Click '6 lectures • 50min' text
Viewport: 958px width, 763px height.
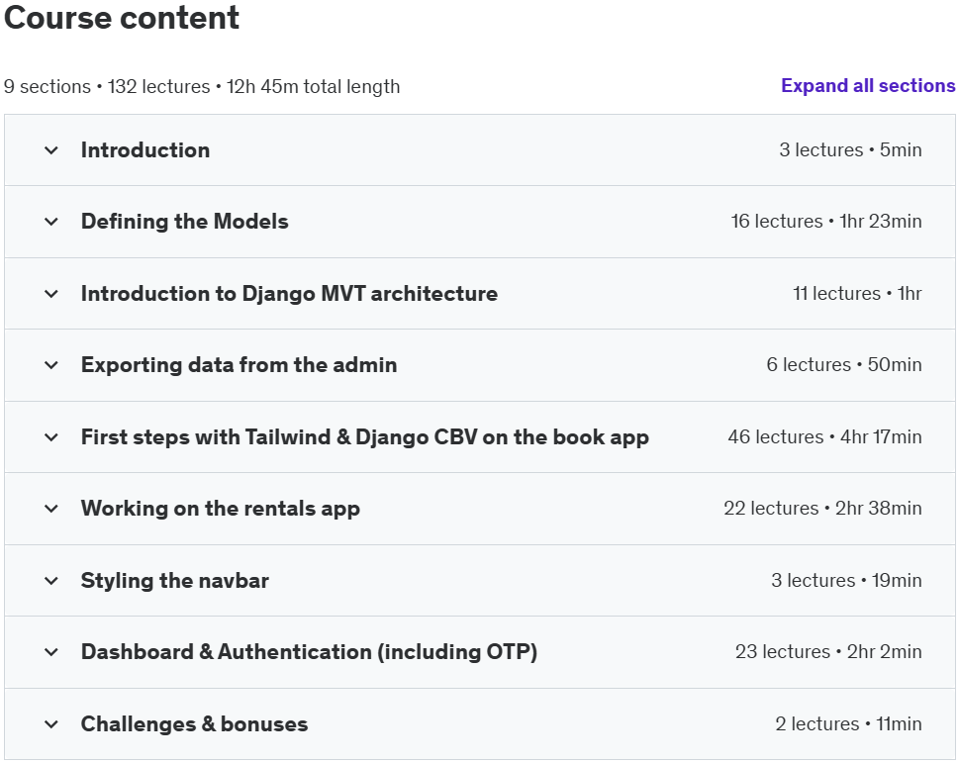coord(844,365)
